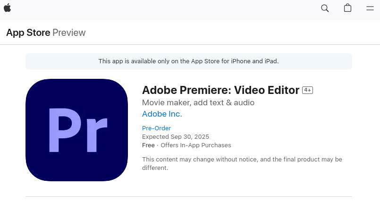Open the shopping bag icon
The width and height of the screenshot is (380, 203).
(x=348, y=8)
